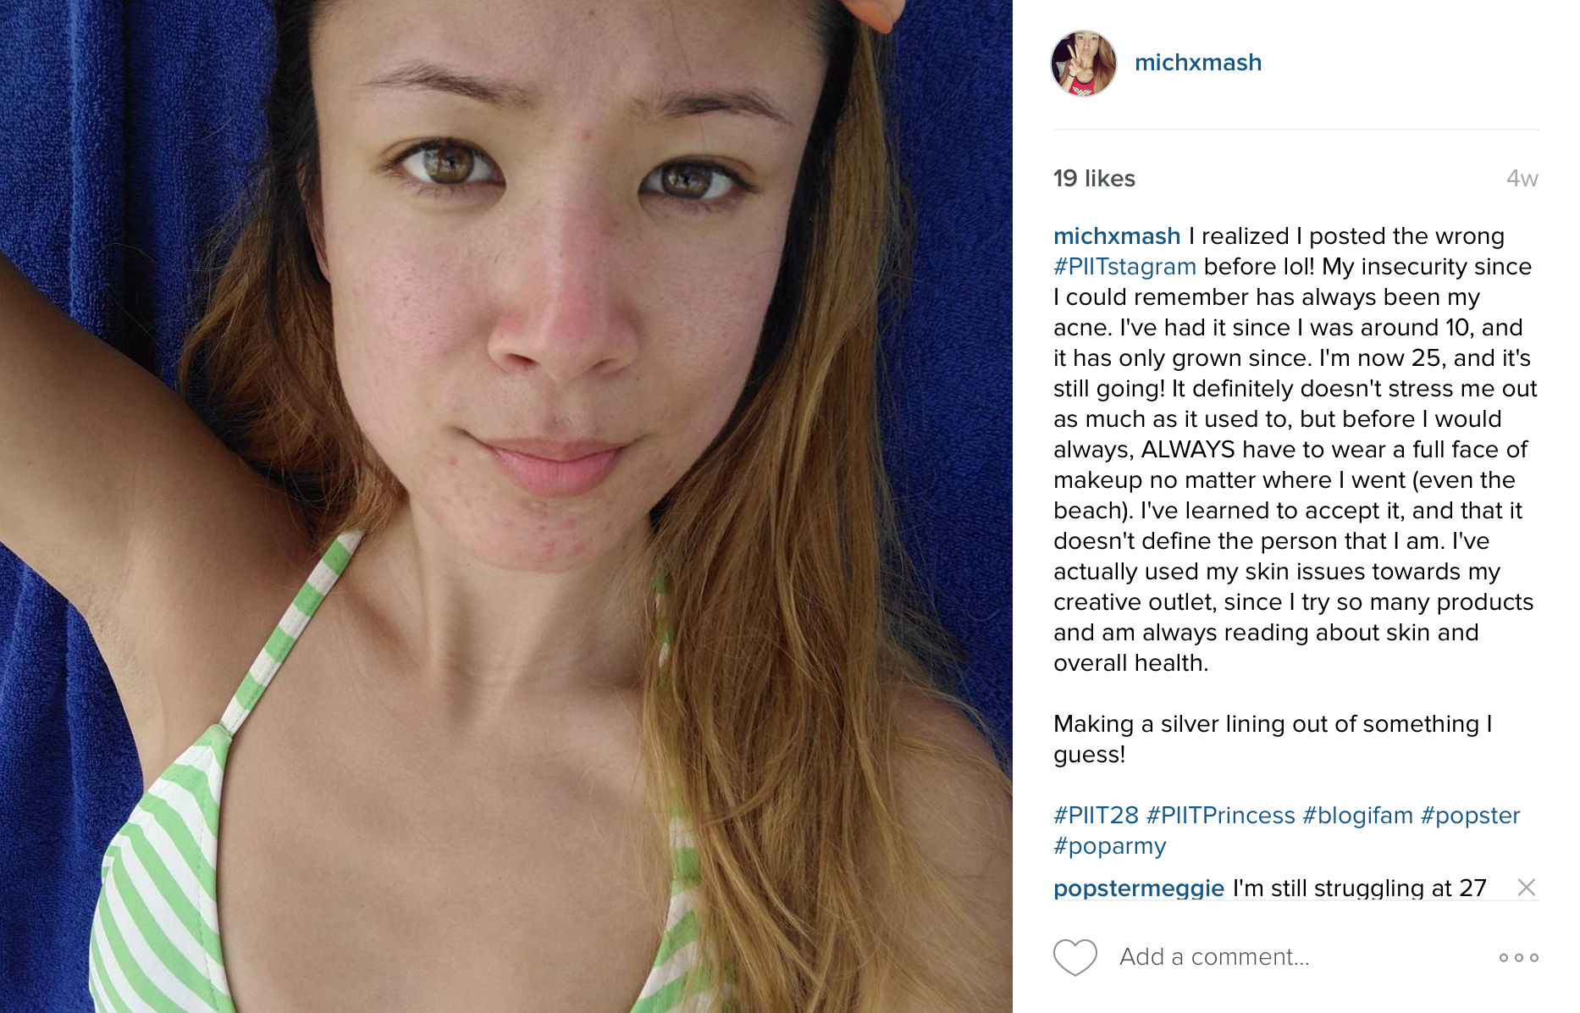
Task: Click the silver lining caption paragraph
Action: click(1273, 739)
